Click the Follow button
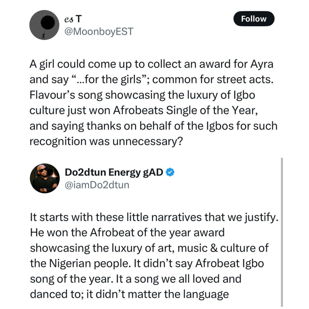This screenshot has width=309, height=309. pyautogui.click(x=254, y=19)
